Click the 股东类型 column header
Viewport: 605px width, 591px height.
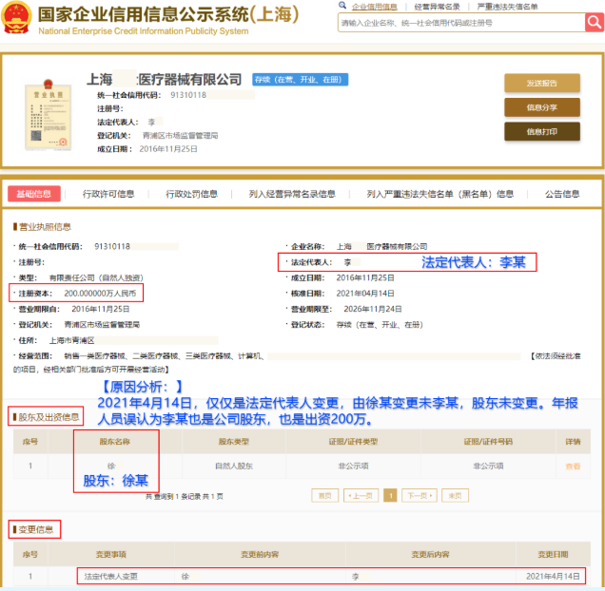tap(234, 442)
